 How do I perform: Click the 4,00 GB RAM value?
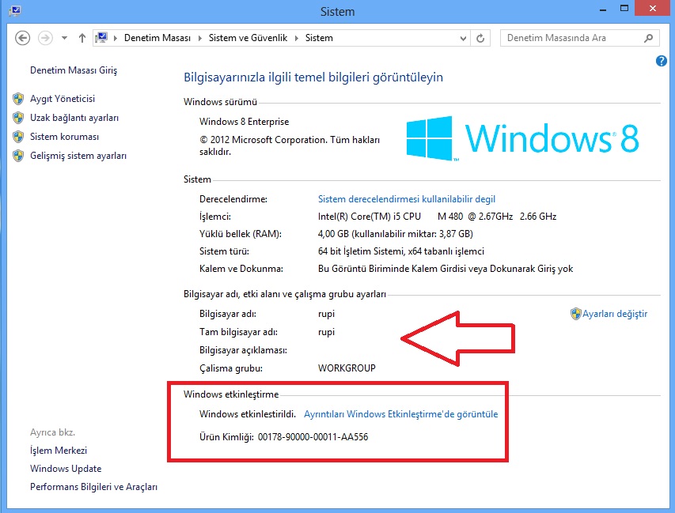396,234
